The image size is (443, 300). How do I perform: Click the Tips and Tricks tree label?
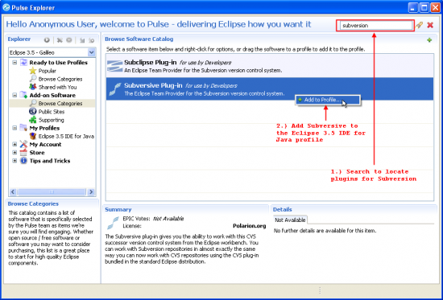click(50, 161)
